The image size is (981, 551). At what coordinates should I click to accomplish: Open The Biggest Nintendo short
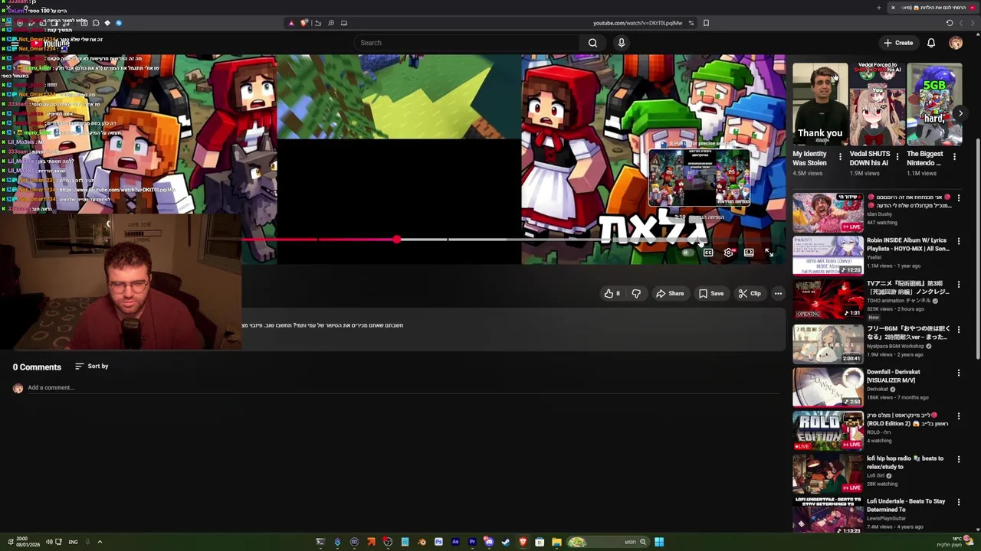pos(934,105)
